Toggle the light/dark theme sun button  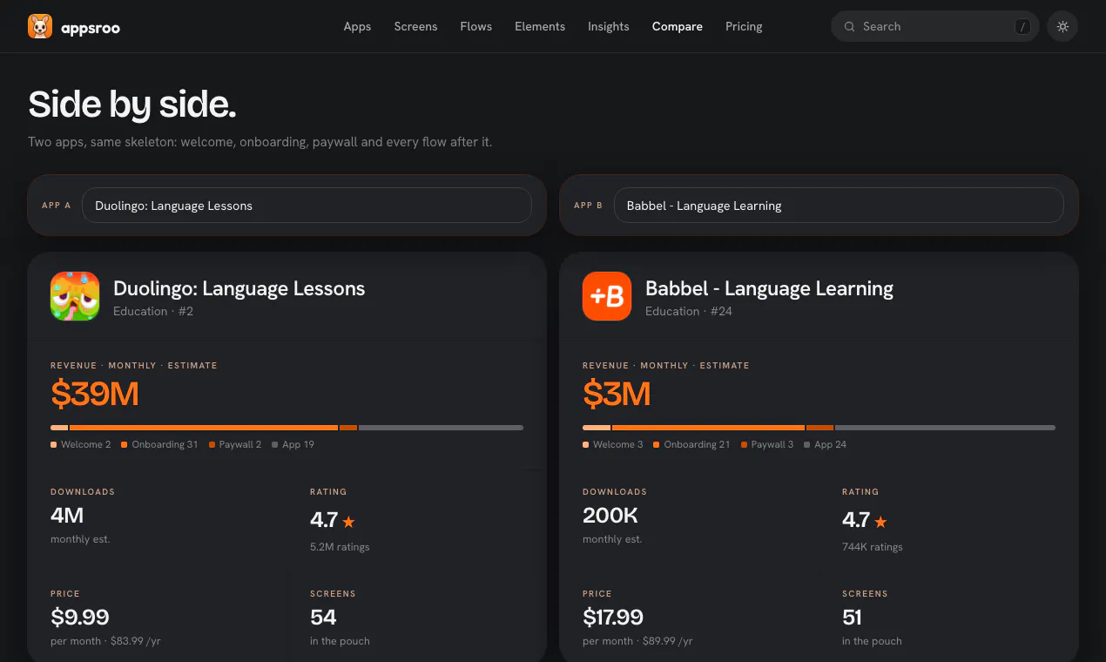pos(1062,26)
